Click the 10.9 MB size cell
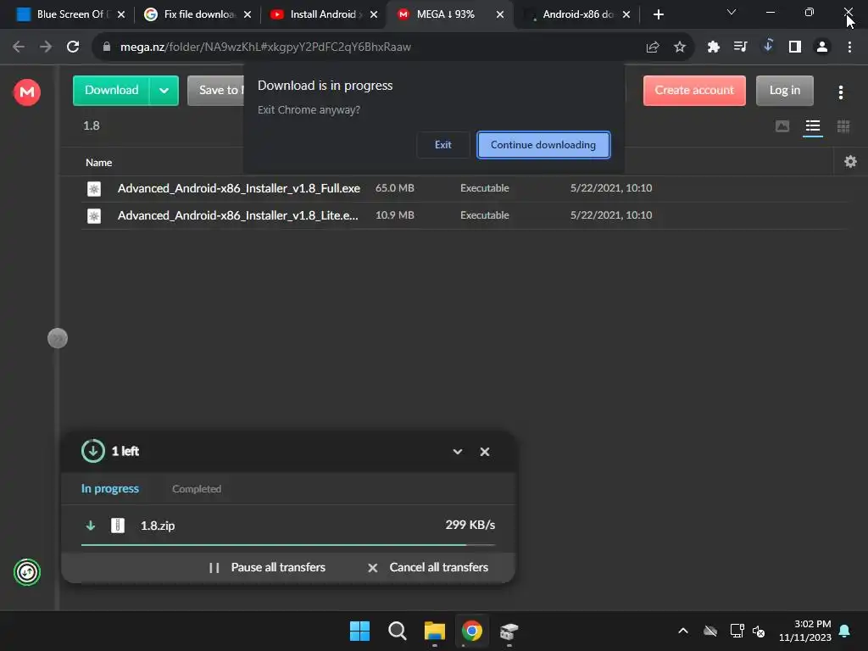 (395, 215)
